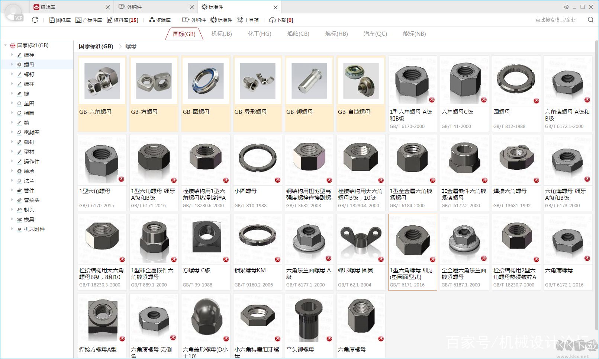Image resolution: width=599 pixels, height=359 pixels.
Task: Close the 资源库 window tab
Action: click(108, 7)
